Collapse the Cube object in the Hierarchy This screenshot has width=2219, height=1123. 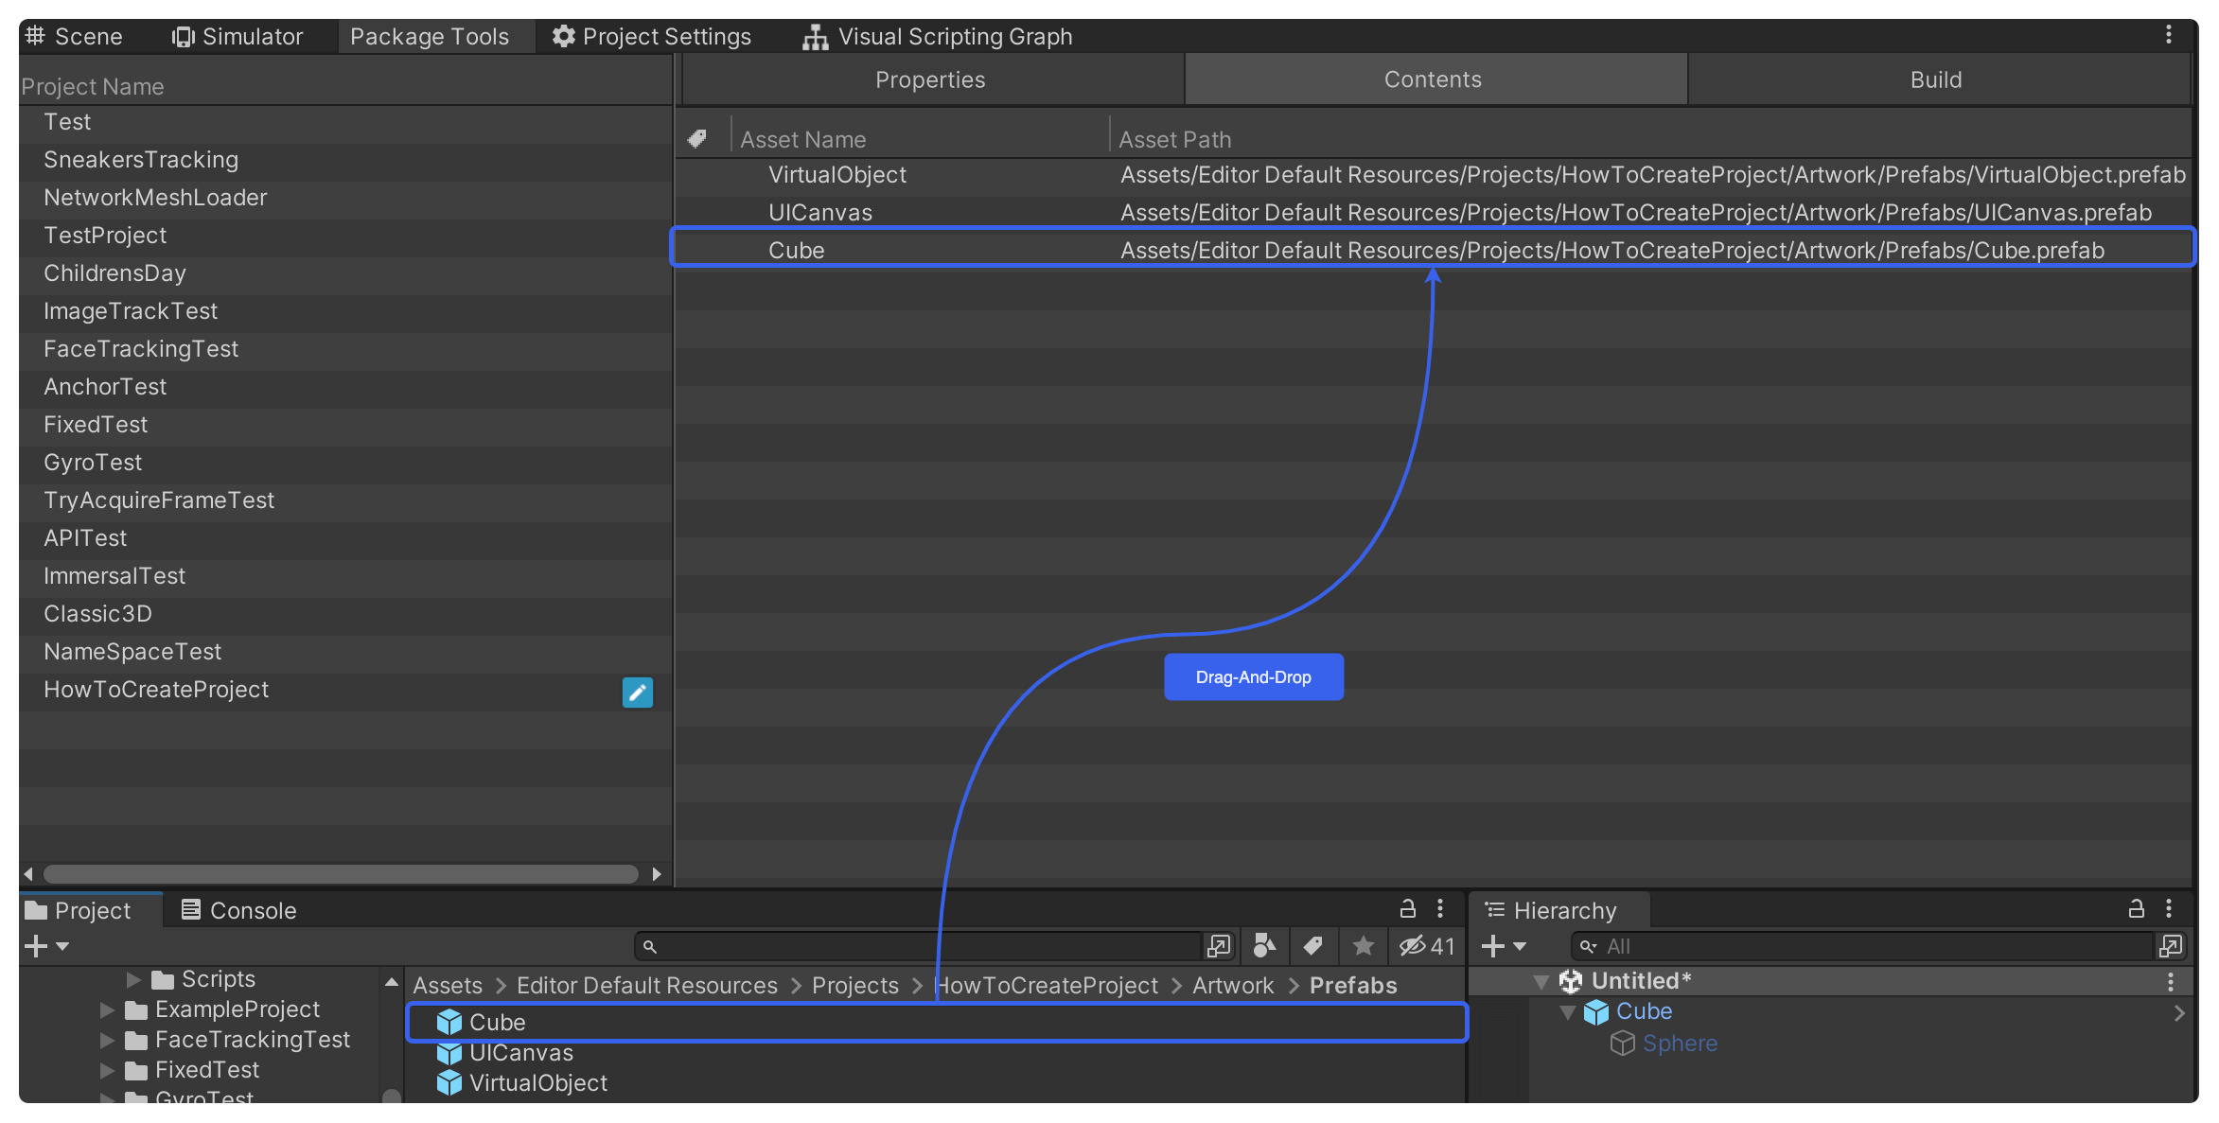click(1568, 1012)
